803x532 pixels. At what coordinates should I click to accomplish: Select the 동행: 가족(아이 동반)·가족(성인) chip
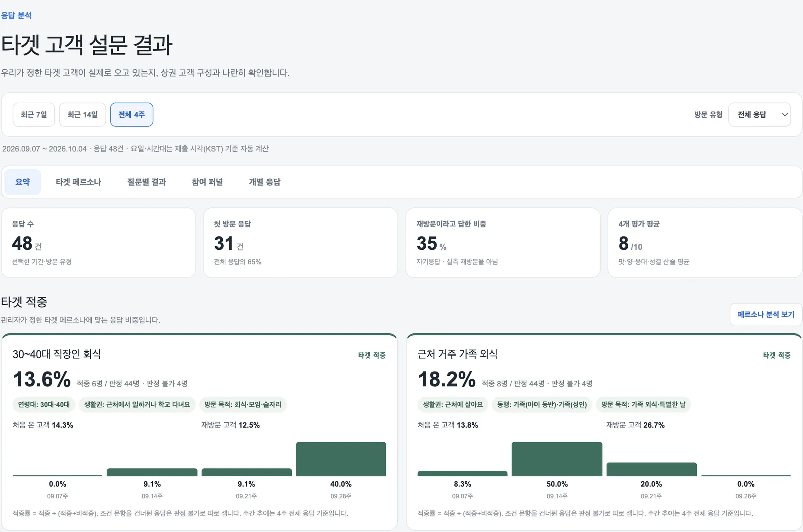pyautogui.click(x=542, y=405)
